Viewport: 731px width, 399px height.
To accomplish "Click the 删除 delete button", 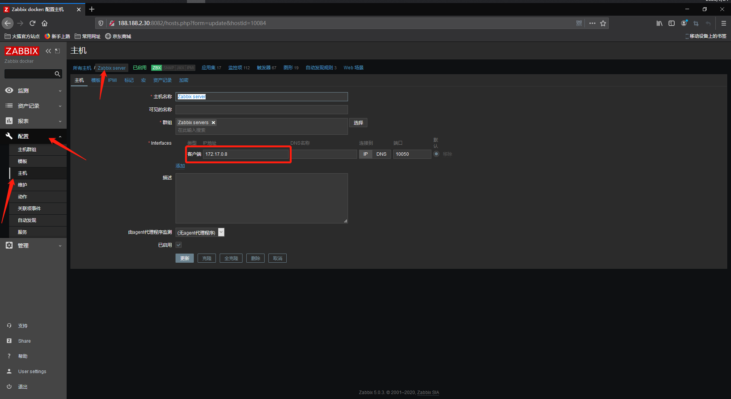I will (255, 258).
